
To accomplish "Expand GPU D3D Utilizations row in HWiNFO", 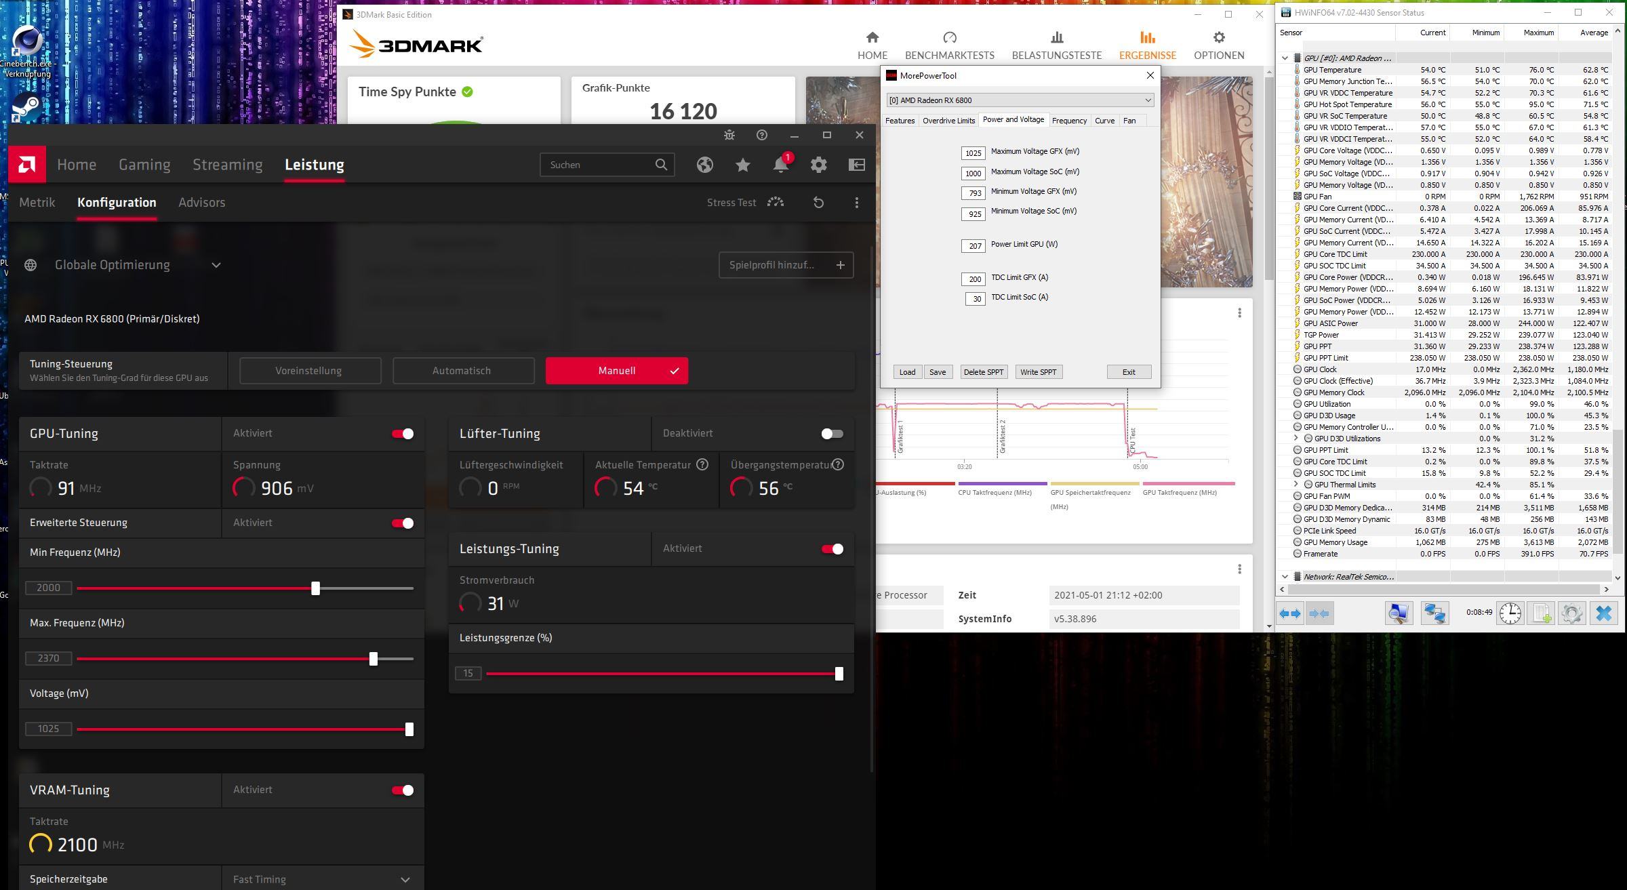I will point(1296,439).
